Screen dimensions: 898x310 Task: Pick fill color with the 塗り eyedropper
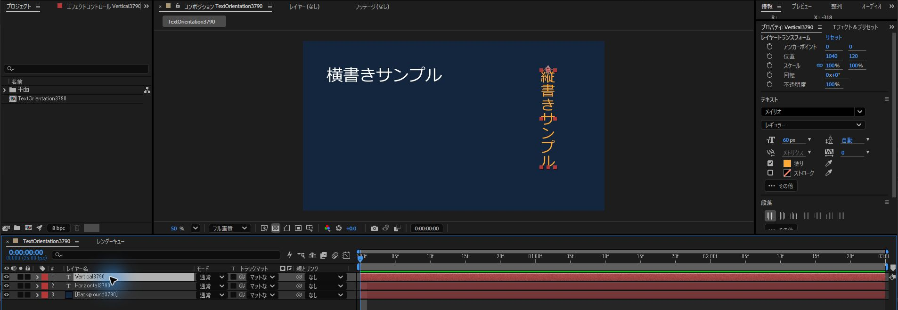click(829, 163)
